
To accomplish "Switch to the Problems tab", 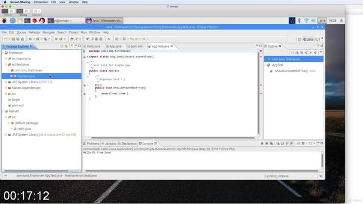I will click(91, 143).
